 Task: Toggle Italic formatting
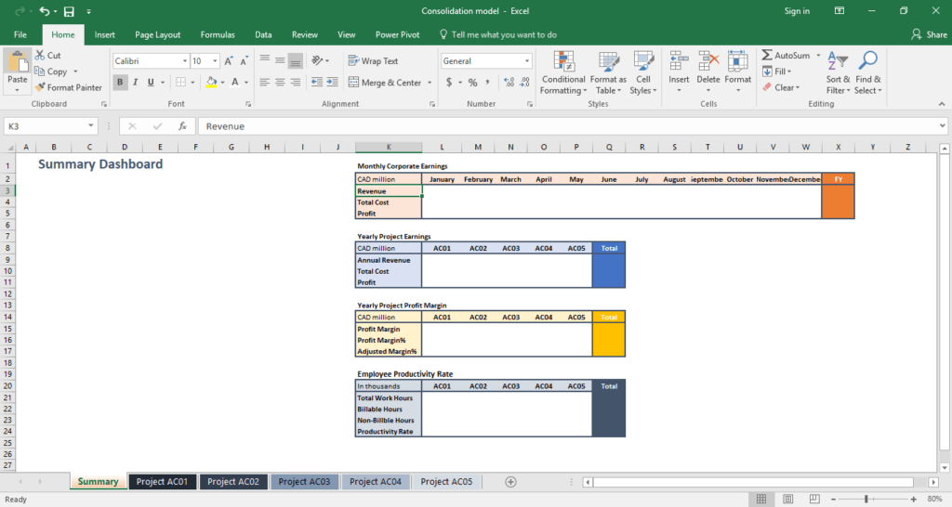tap(137, 83)
